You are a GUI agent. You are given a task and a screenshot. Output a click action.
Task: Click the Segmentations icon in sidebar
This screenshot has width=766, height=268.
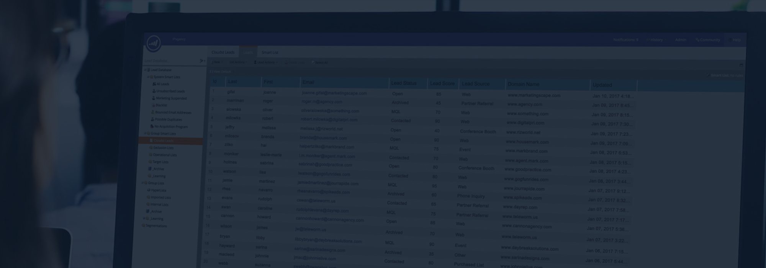click(143, 226)
